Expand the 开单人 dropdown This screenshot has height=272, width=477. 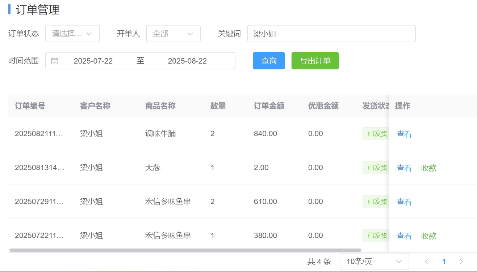[x=173, y=34]
